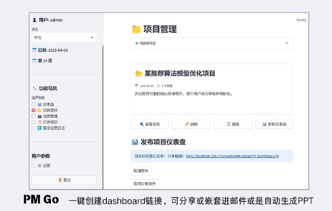Click the 查看任务 button
This screenshot has height=211, width=332.
(x=149, y=124)
